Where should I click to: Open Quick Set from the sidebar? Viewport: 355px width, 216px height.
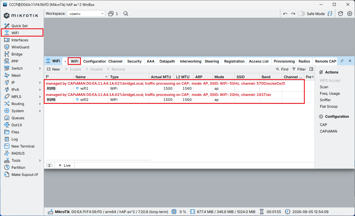[19, 26]
